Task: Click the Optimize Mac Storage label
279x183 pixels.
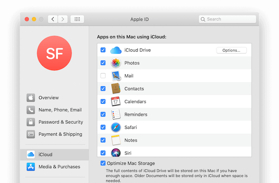Action: tap(131, 163)
